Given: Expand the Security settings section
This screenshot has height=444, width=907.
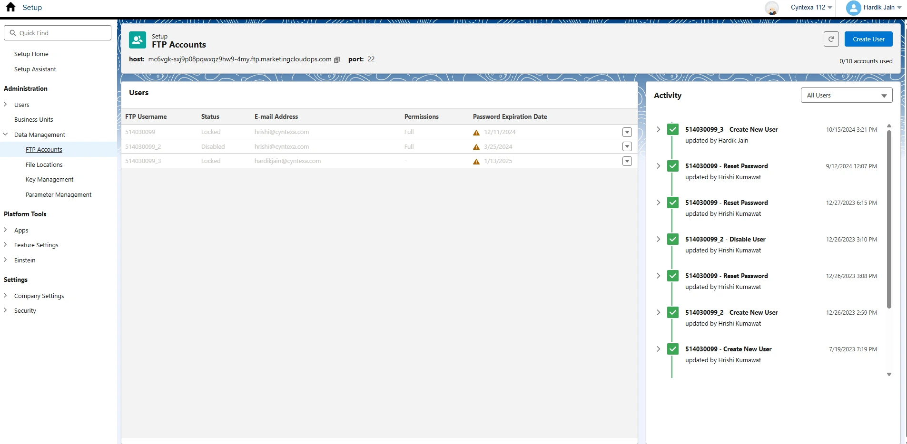Looking at the screenshot, I should tap(5, 310).
